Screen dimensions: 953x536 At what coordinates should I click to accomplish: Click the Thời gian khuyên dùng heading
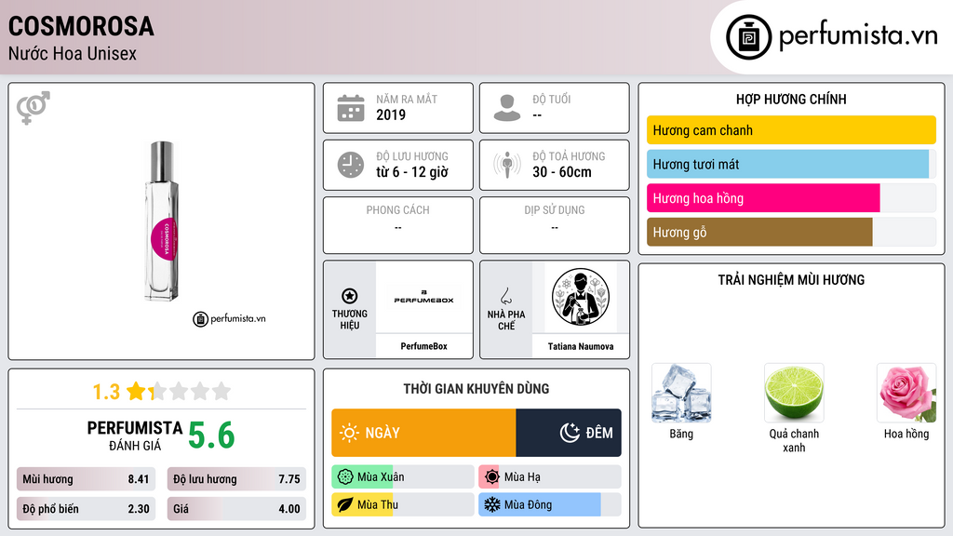[476, 388]
